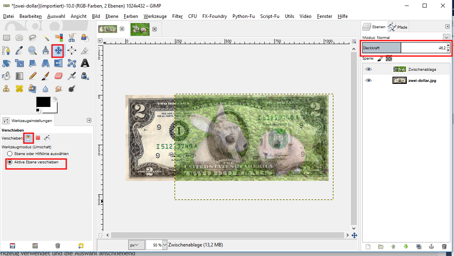454x256 pixels.
Task: Select the Paintbrush tool
Action: point(46,76)
